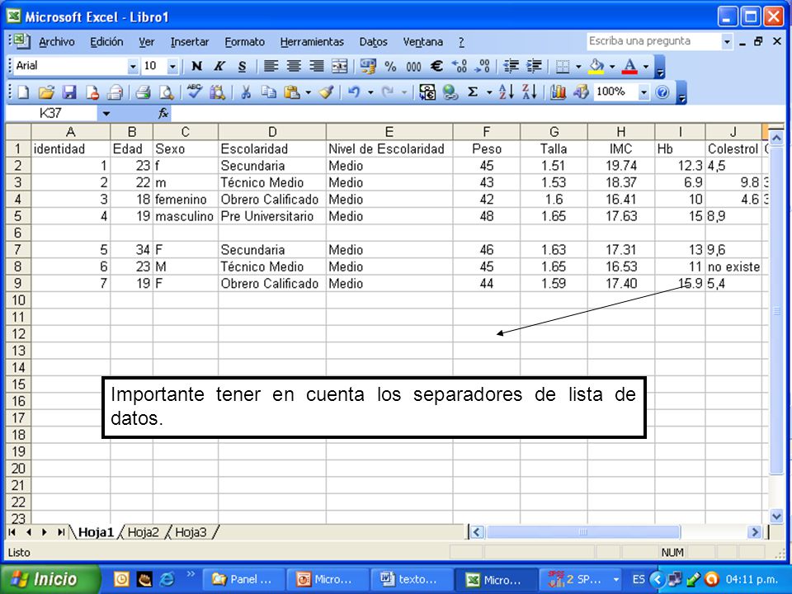The image size is (792, 594).
Task: Toggle Italic (K) formatting
Action: (219, 66)
